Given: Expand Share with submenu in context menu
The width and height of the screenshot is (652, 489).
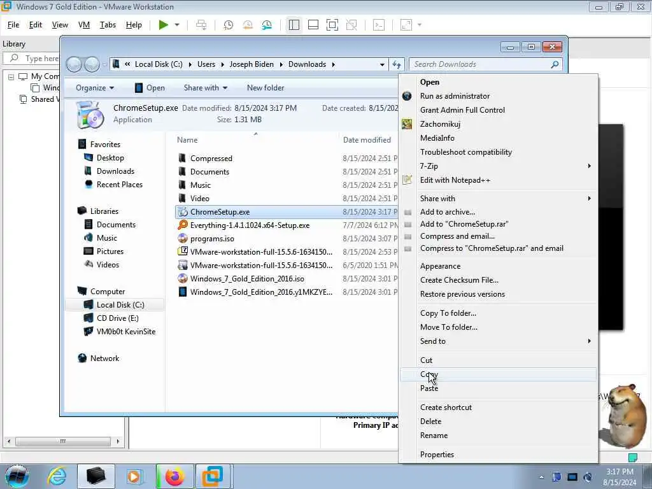Looking at the screenshot, I should point(498,199).
